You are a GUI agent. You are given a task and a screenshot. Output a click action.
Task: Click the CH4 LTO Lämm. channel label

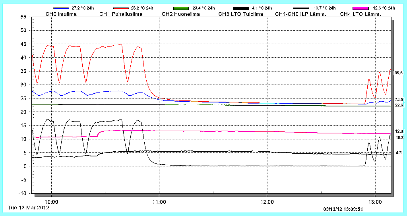click(x=360, y=14)
